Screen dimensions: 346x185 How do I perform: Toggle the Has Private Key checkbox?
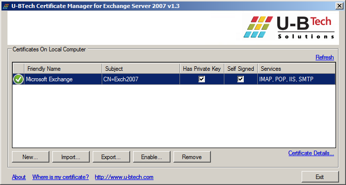coord(201,79)
